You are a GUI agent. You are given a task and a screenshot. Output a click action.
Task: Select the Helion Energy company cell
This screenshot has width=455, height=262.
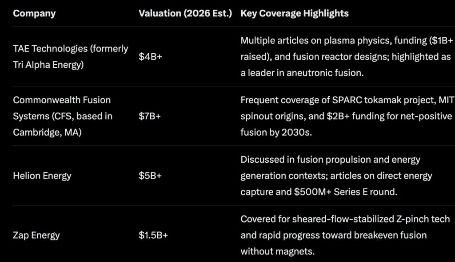click(x=42, y=176)
